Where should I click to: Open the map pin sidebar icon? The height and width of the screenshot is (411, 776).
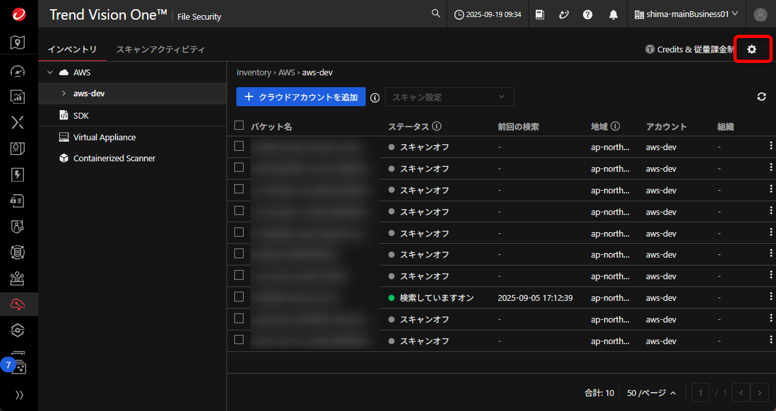17,43
